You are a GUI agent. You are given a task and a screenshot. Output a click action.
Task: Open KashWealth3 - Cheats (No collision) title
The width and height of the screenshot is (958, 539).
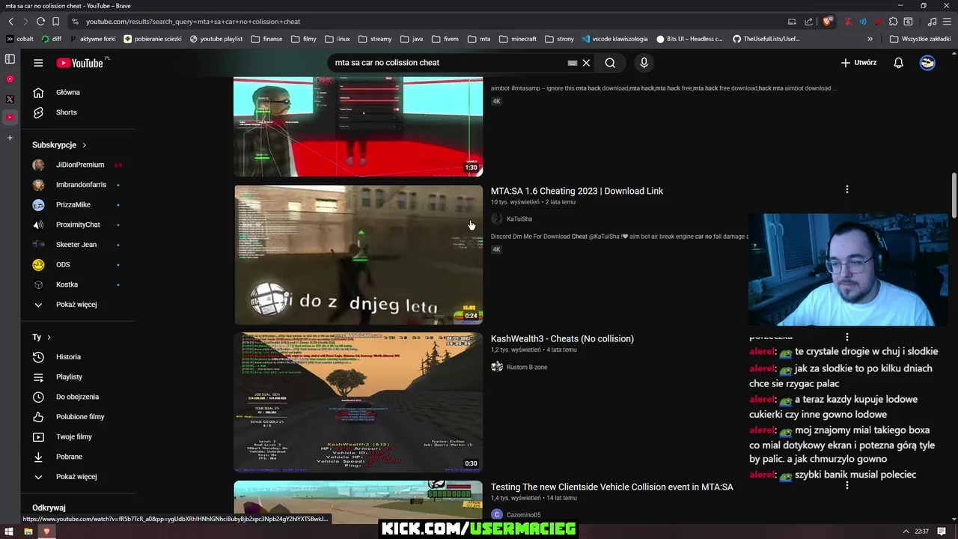coord(562,338)
